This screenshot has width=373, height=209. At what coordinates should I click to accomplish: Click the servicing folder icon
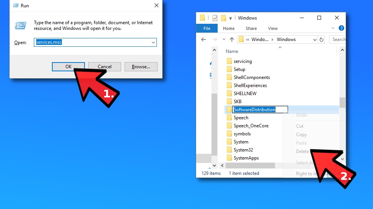(229, 61)
